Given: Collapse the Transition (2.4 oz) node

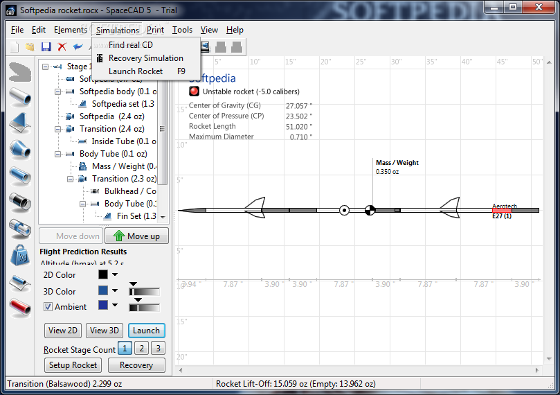Looking at the screenshot, I should (57, 129).
